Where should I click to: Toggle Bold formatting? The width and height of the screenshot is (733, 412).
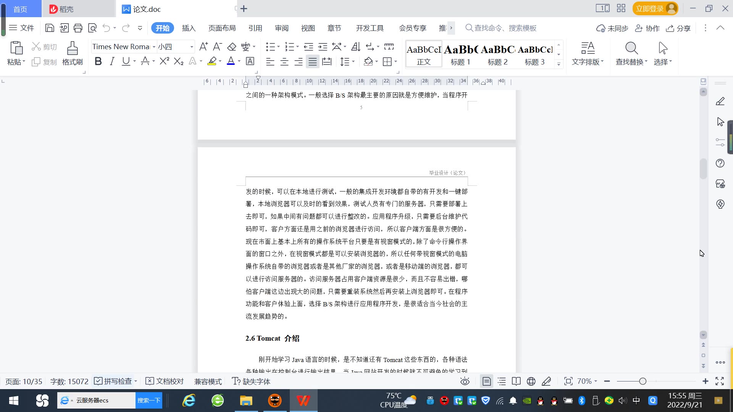pyautogui.click(x=98, y=61)
